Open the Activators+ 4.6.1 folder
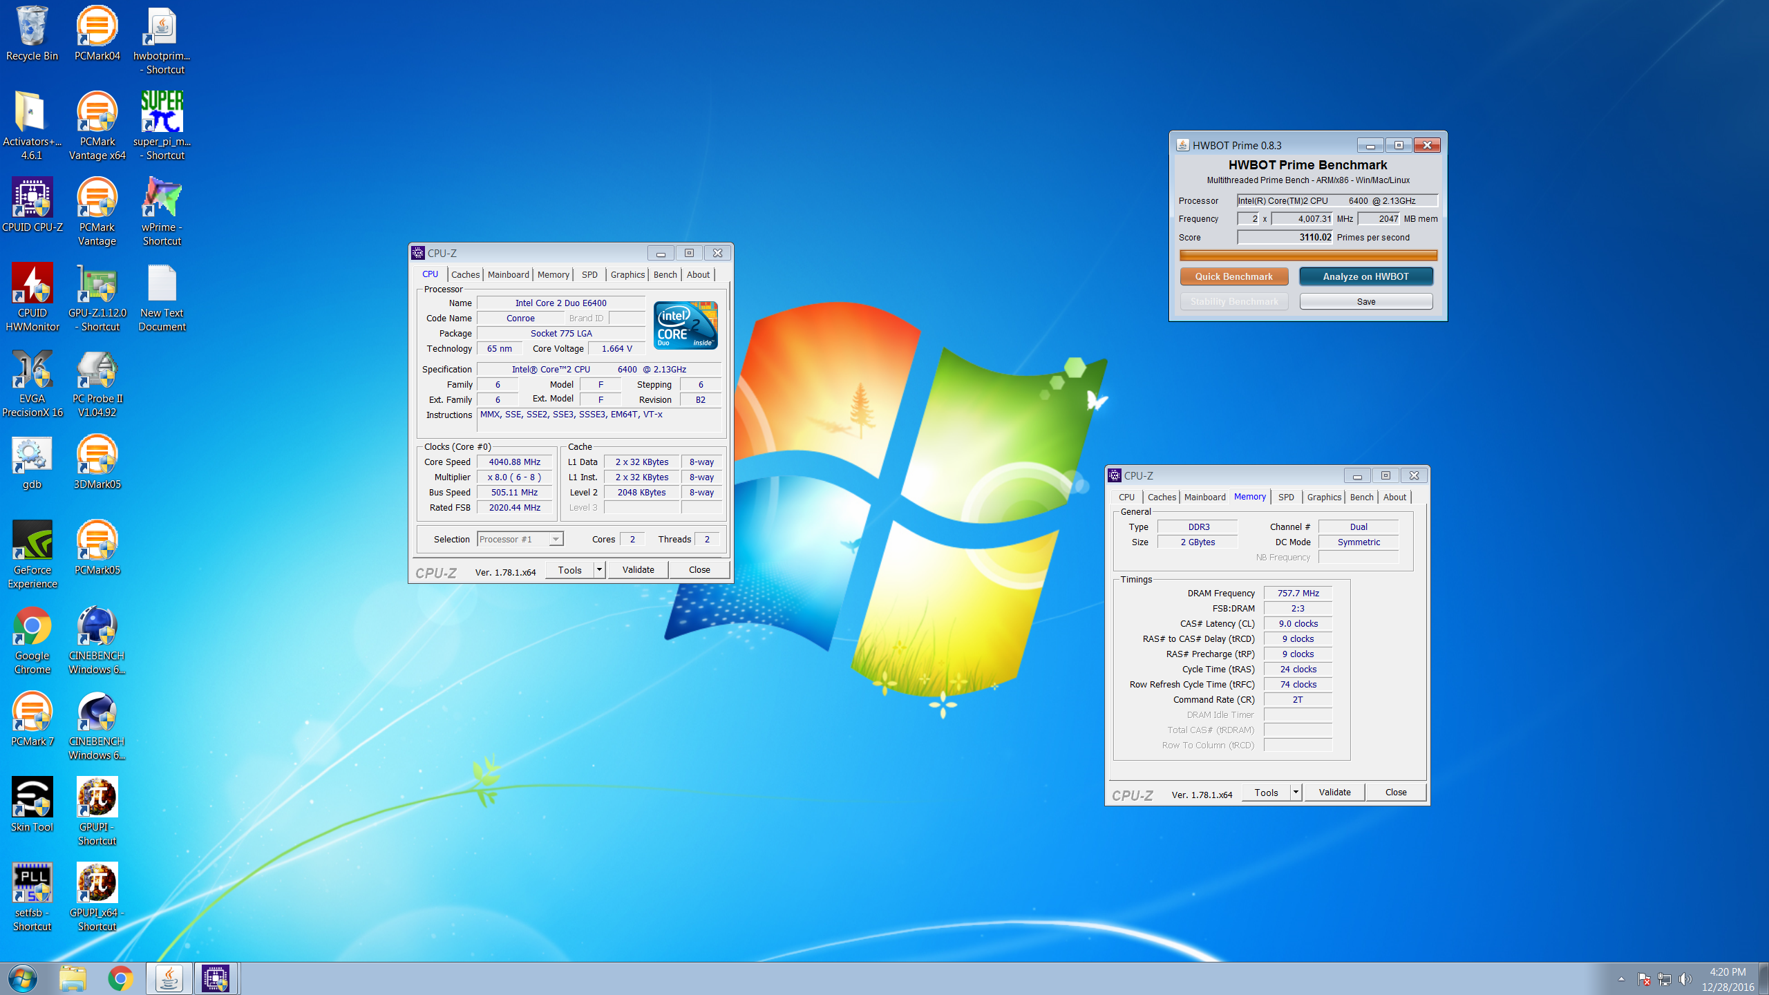Image resolution: width=1769 pixels, height=995 pixels. tap(32, 126)
